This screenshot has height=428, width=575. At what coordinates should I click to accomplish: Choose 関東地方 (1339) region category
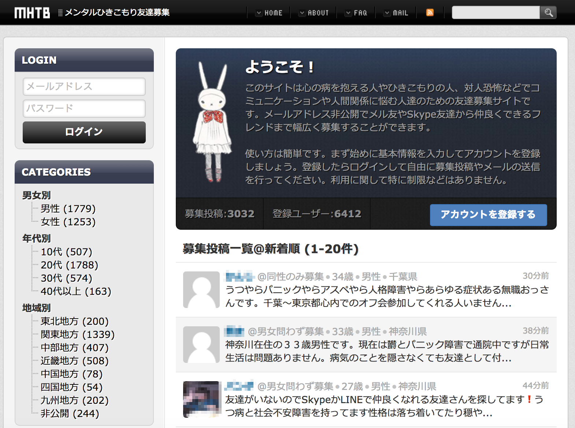tap(78, 334)
